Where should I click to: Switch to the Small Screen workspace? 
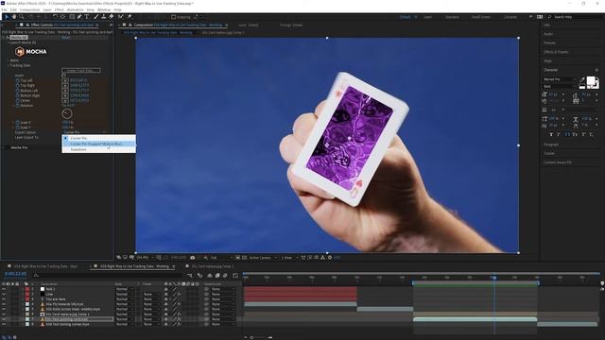pos(481,17)
